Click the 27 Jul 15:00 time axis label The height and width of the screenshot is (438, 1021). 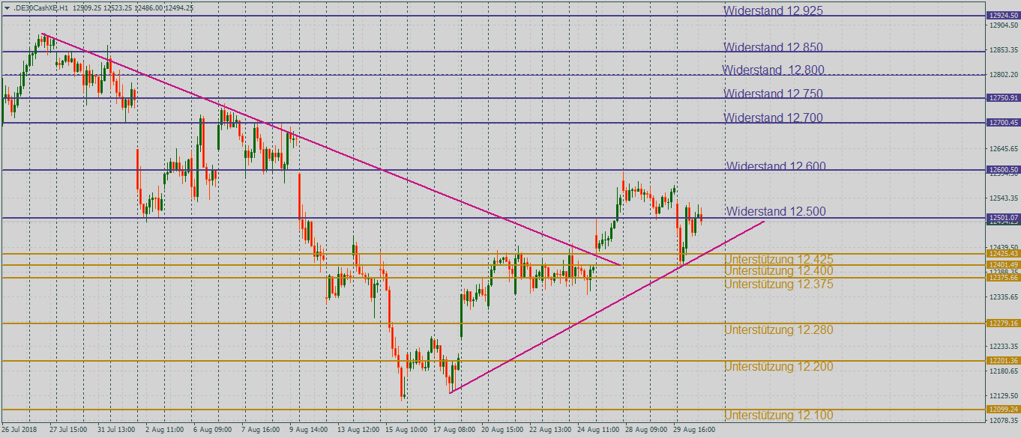[x=67, y=431]
